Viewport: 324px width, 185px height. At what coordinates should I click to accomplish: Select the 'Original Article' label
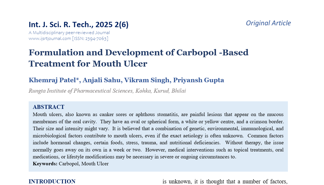click(x=268, y=23)
